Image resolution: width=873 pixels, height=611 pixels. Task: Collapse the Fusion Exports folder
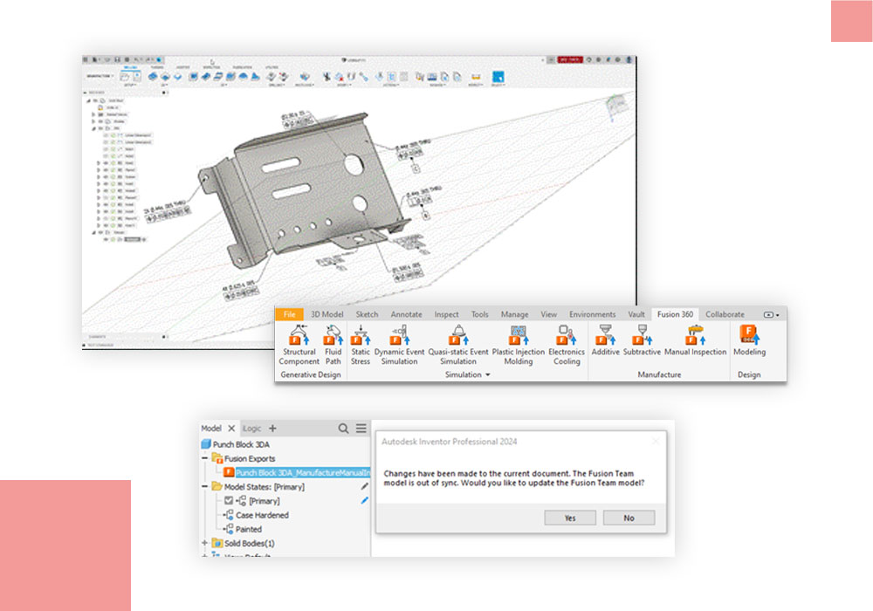(x=204, y=456)
